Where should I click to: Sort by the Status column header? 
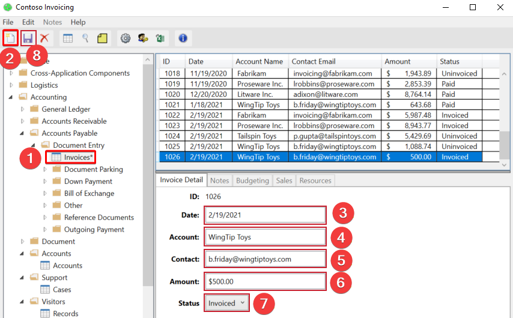[x=459, y=61]
